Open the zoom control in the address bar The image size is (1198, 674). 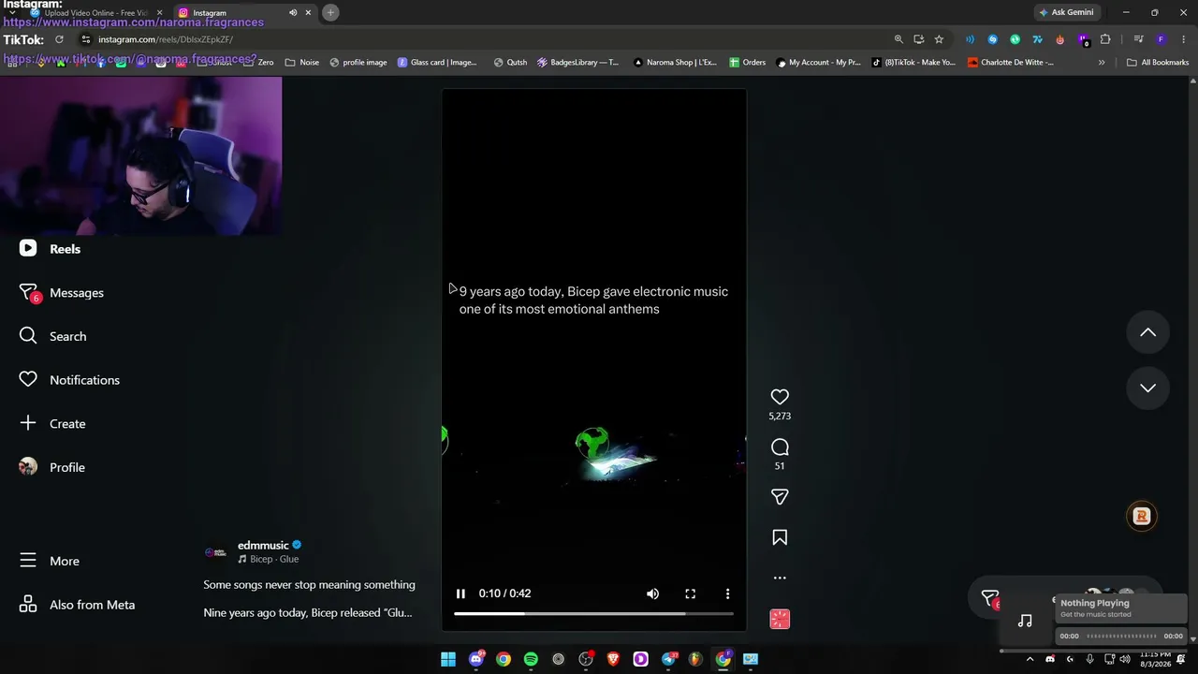point(898,39)
